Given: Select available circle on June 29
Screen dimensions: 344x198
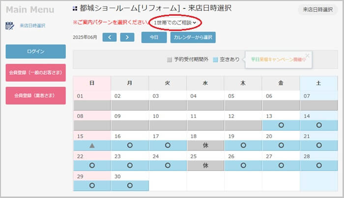Looking at the screenshot, I should pyautogui.click(x=92, y=186).
